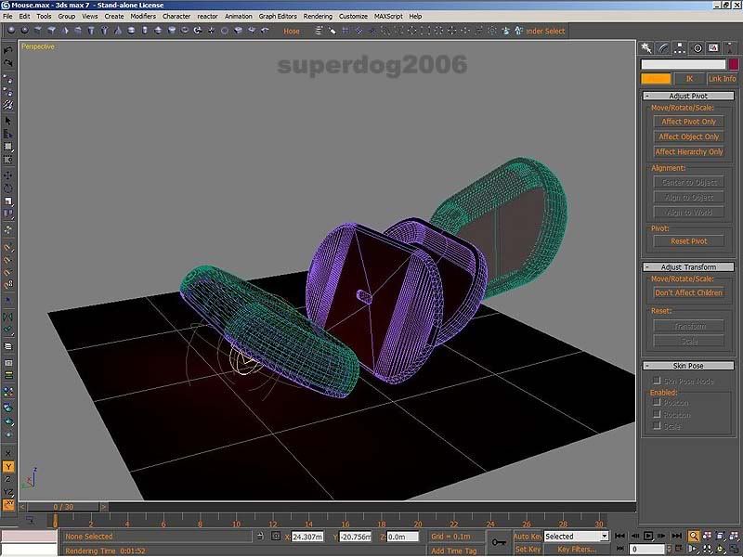Click the magenta object color swatch
The image size is (743, 557).
click(x=733, y=64)
